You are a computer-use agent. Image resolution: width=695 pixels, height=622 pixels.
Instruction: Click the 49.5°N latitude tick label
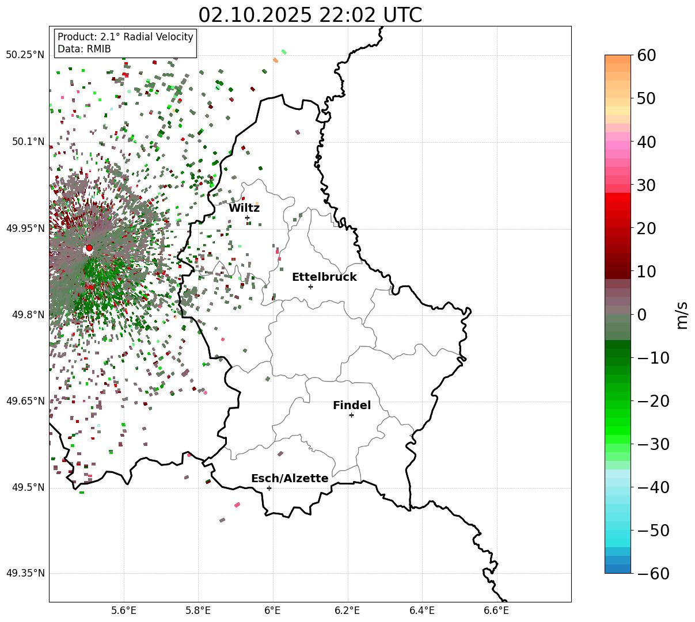pos(28,487)
